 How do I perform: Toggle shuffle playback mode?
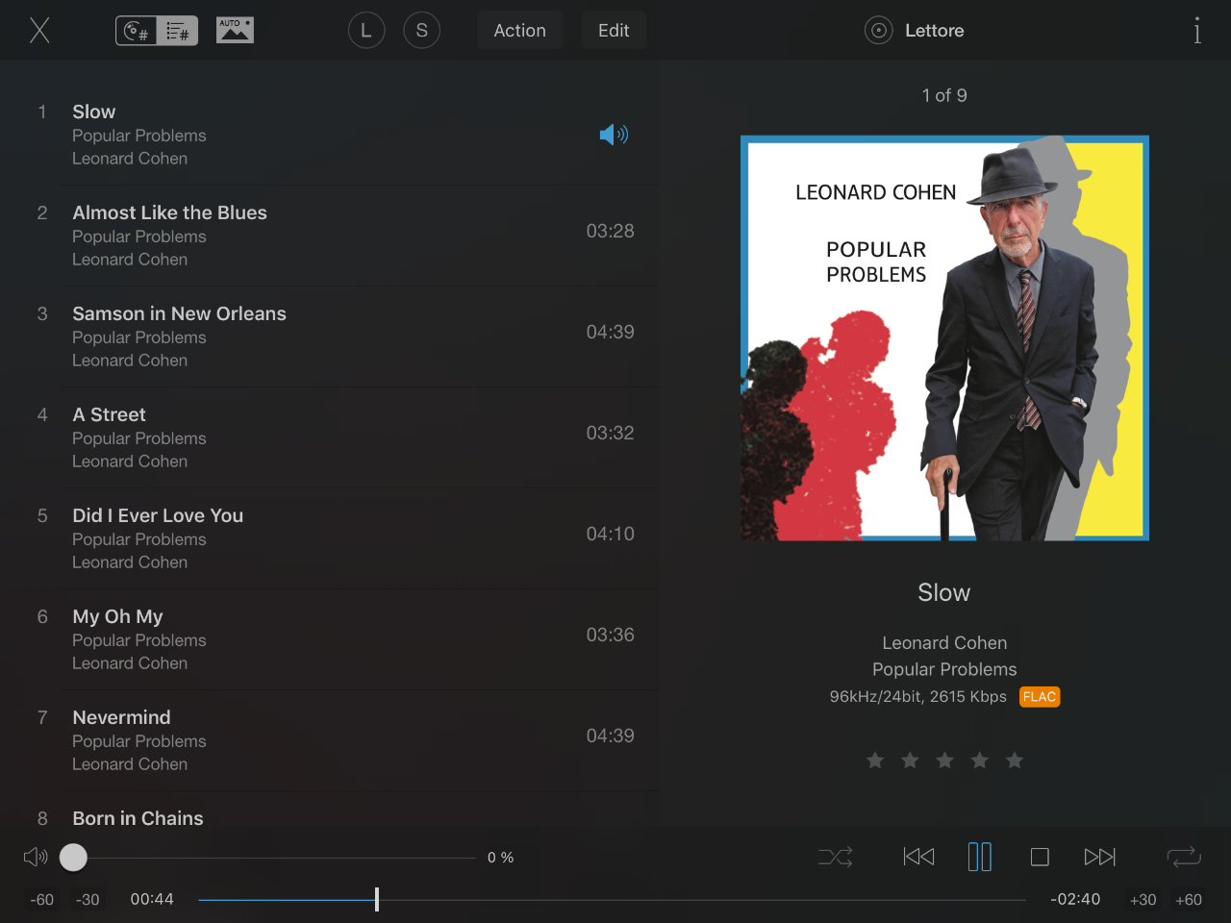835,857
